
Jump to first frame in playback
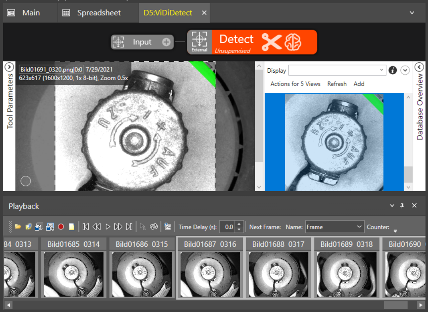point(85,227)
